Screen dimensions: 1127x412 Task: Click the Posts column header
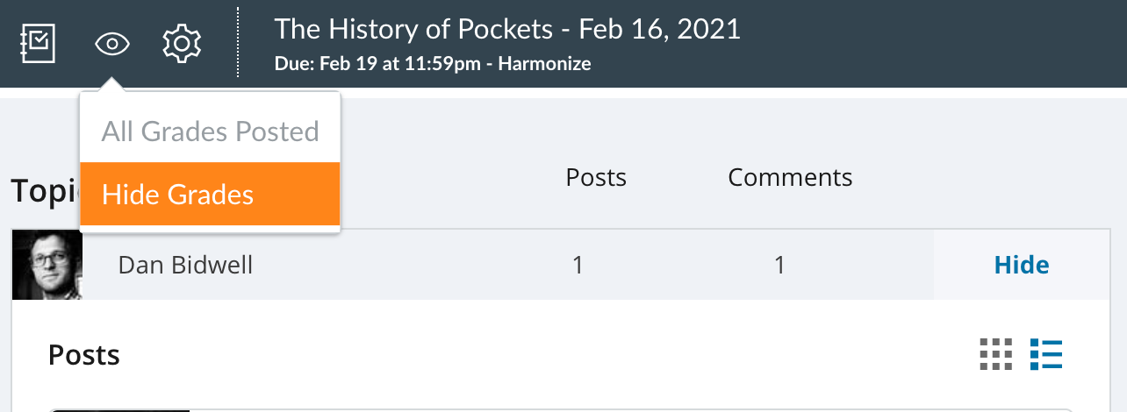click(596, 177)
